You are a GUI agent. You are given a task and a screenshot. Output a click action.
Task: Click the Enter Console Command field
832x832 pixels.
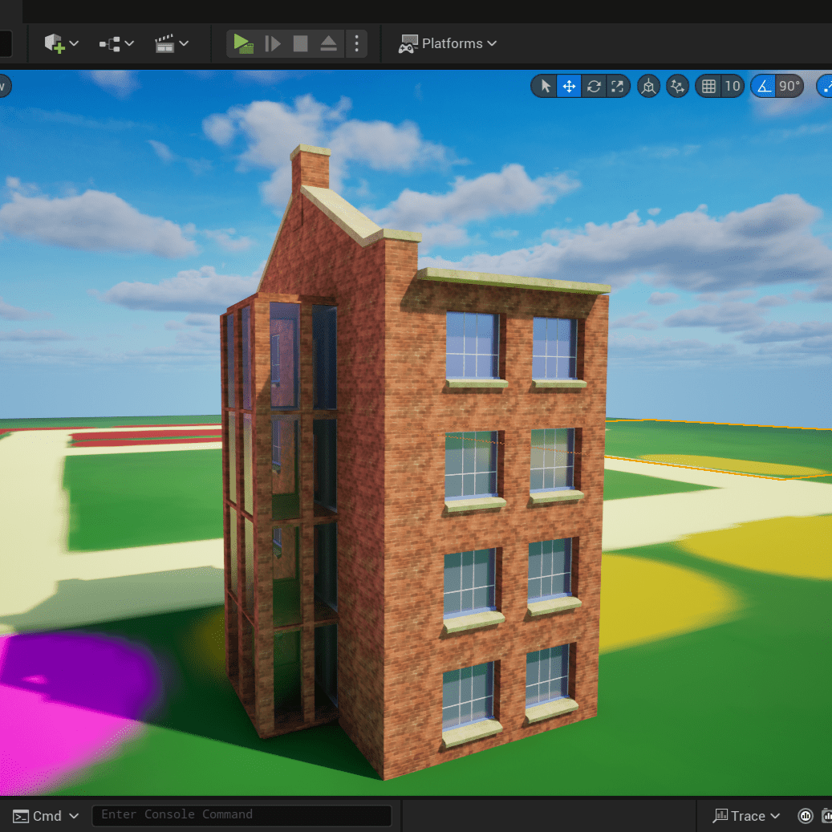242,814
